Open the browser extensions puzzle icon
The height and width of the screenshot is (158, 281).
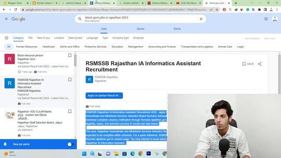click(x=259, y=10)
